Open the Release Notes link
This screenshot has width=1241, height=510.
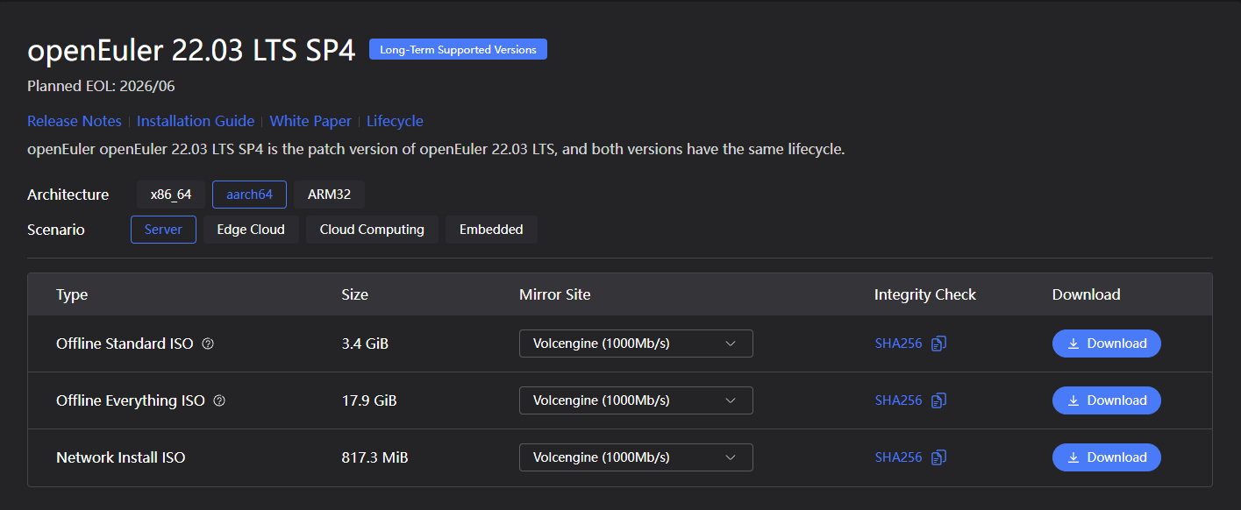(75, 121)
